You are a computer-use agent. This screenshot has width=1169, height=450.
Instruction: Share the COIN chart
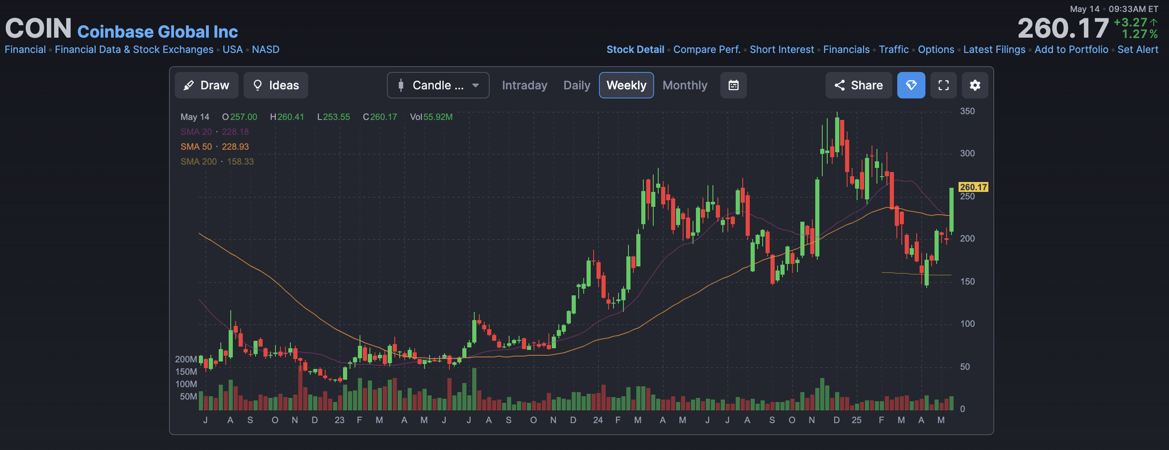coord(858,85)
